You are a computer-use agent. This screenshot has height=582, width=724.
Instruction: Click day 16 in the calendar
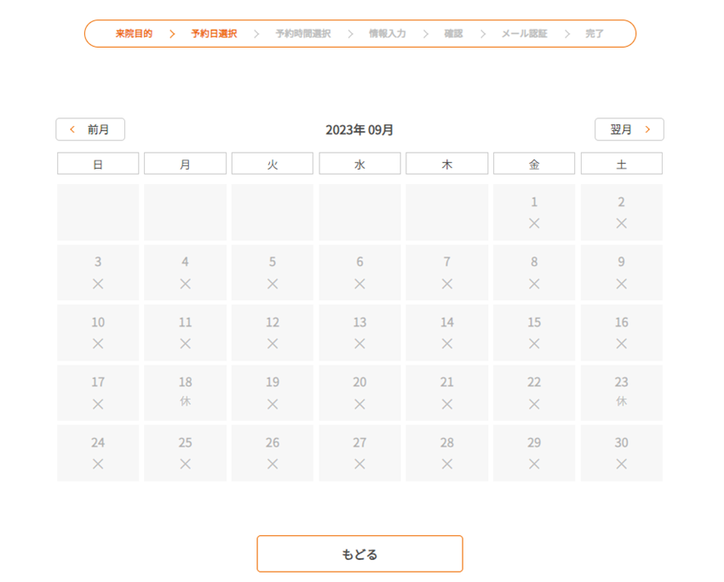[622, 332]
